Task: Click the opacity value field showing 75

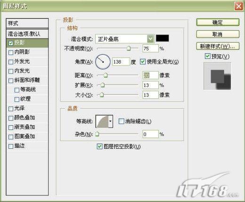Action: (x=150, y=48)
